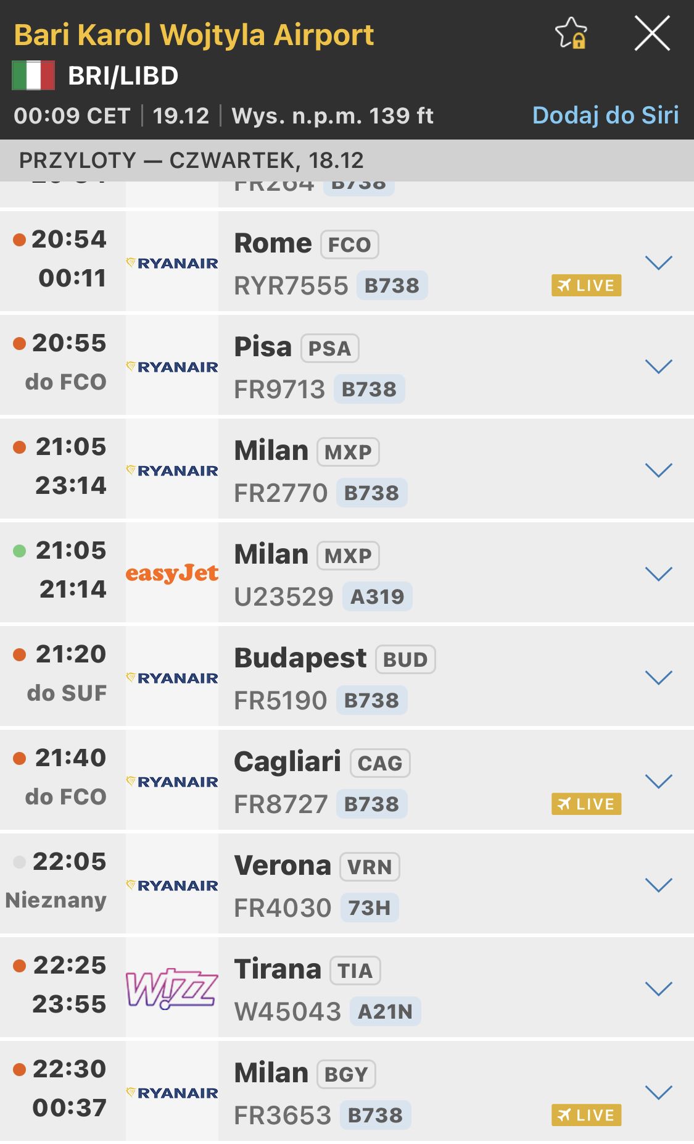This screenshot has width=694, height=1144.
Task: Tap the Ryanair logo on Verona flight
Action: coord(172,885)
